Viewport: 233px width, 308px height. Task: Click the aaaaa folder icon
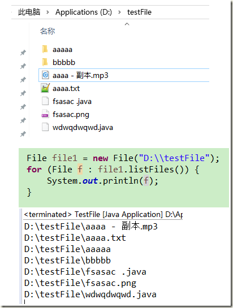tap(45, 49)
